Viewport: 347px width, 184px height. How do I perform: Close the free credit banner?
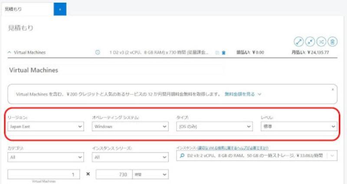click(x=333, y=89)
